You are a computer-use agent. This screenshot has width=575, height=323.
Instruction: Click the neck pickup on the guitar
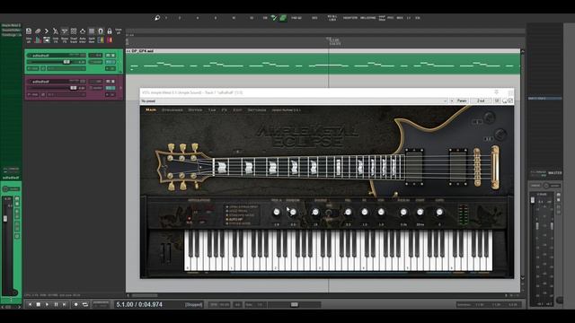(x=414, y=167)
